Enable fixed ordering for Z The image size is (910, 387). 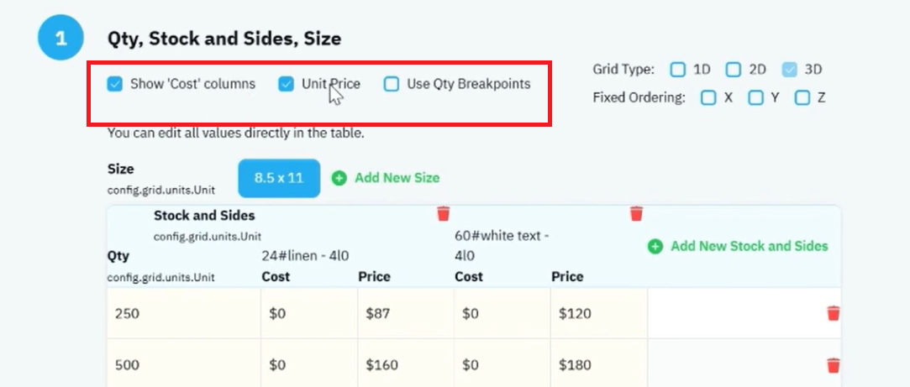[802, 97]
